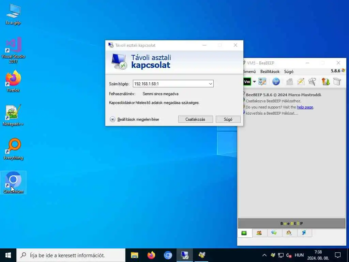Click the HUN language indicator
Viewport: 349px width, 262px height.
[x=299, y=255]
